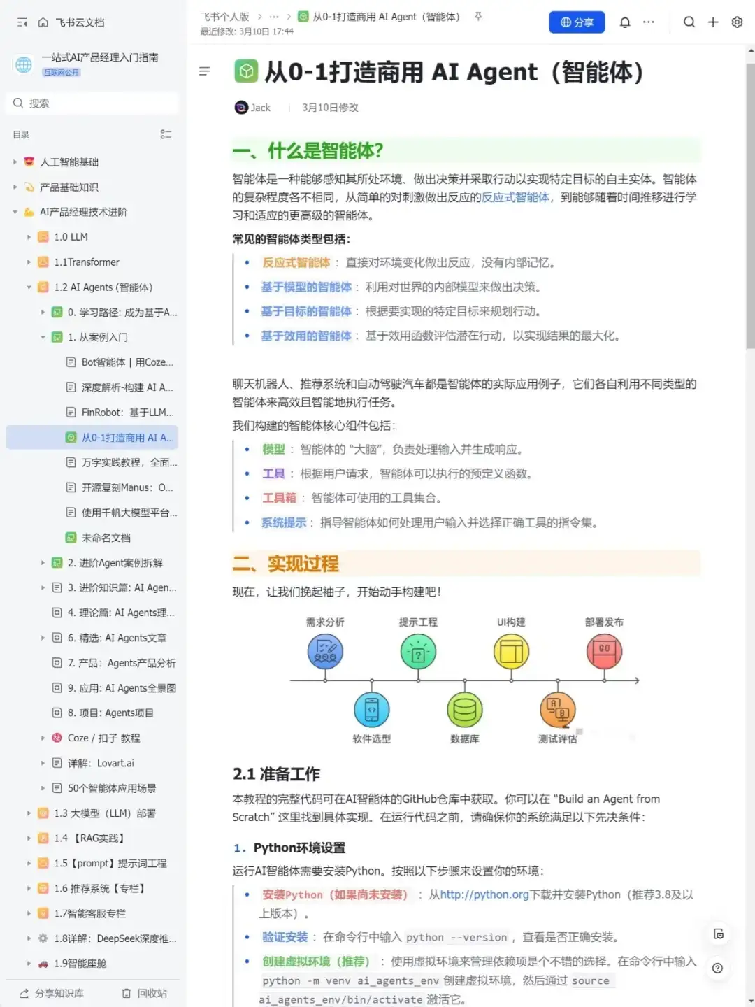Viewport: 755px width, 1007px height.
Task: Expand the 1.0 LLM item
Action: tap(28, 236)
